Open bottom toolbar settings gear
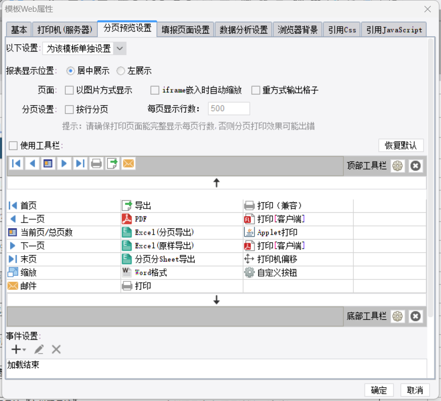441x401 pixels. click(x=397, y=317)
